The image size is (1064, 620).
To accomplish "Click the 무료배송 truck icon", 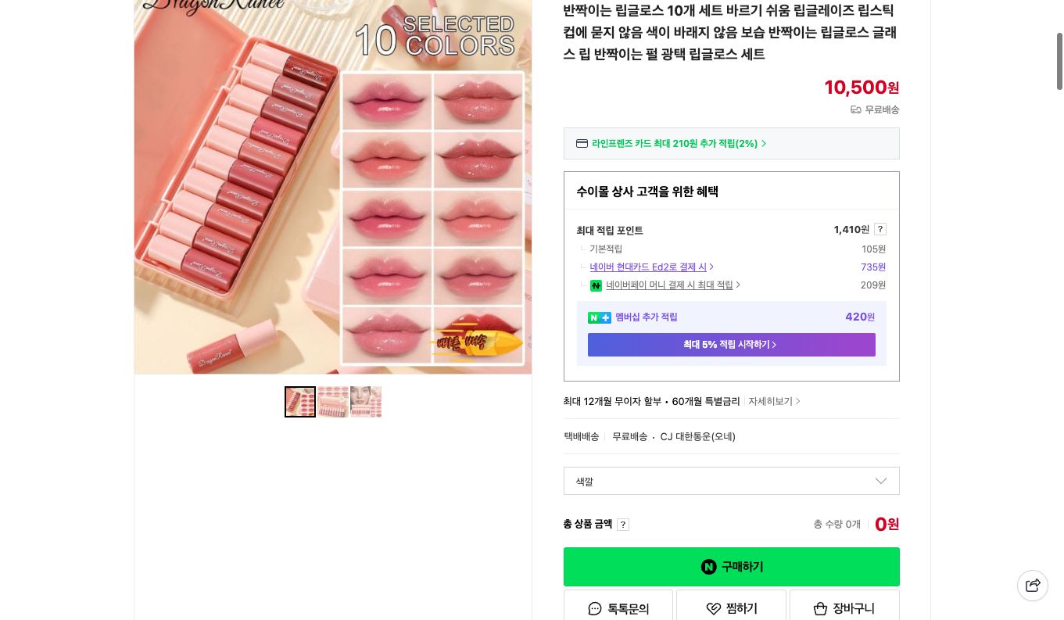I will [856, 109].
